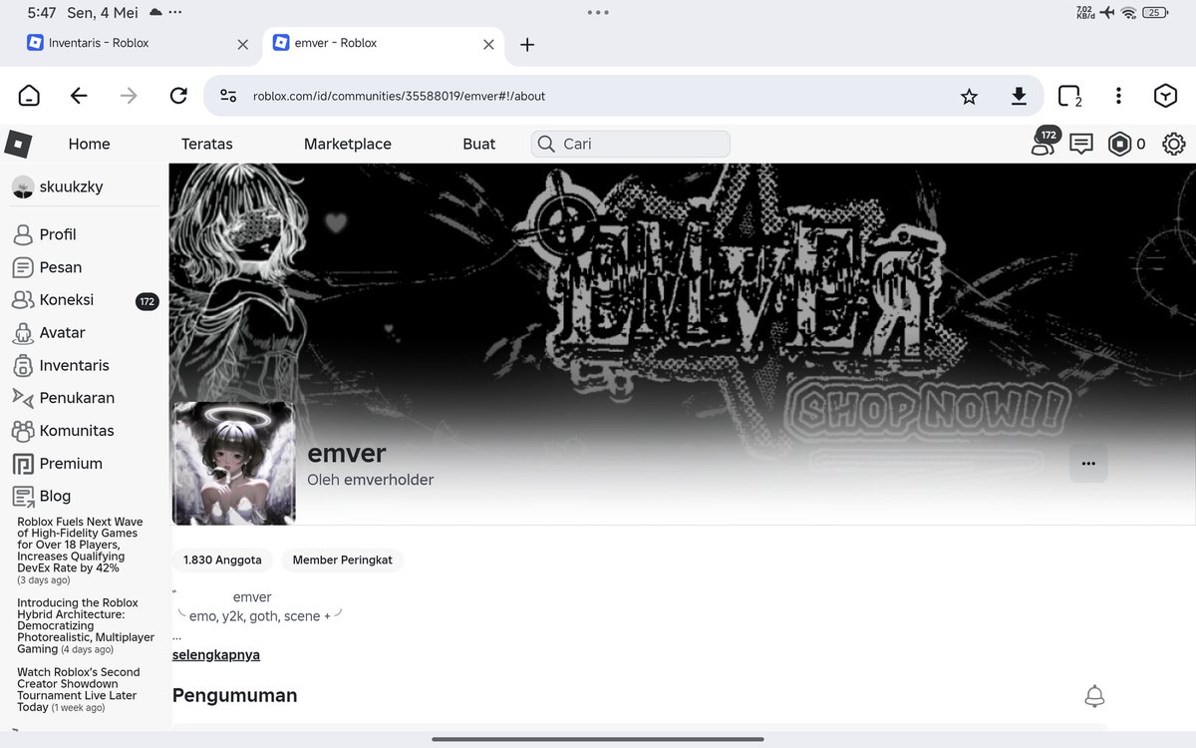Click the forward navigation arrow

(x=129, y=96)
